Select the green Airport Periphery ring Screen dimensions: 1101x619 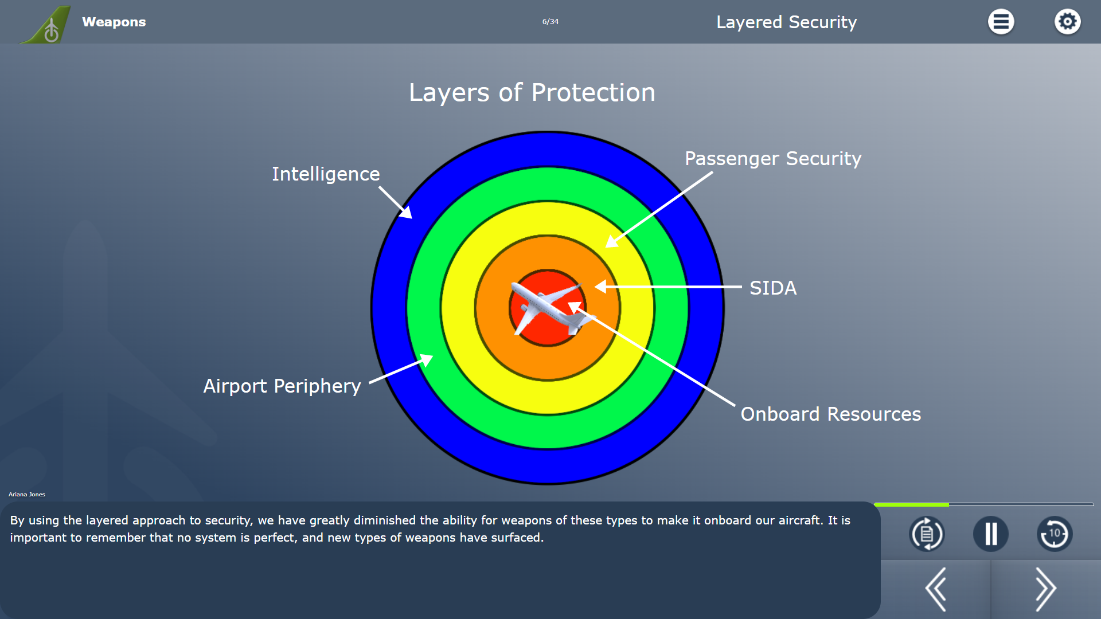pyautogui.click(x=547, y=184)
